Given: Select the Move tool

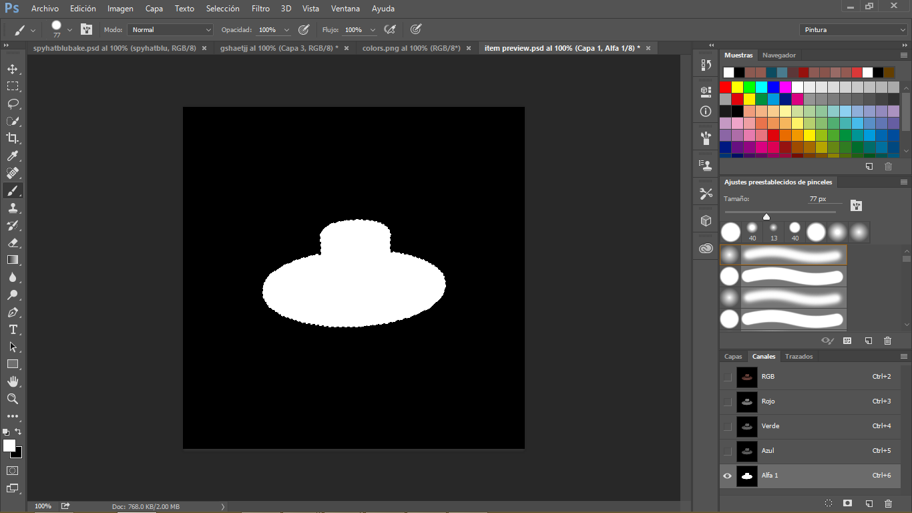Looking at the screenshot, I should point(12,69).
